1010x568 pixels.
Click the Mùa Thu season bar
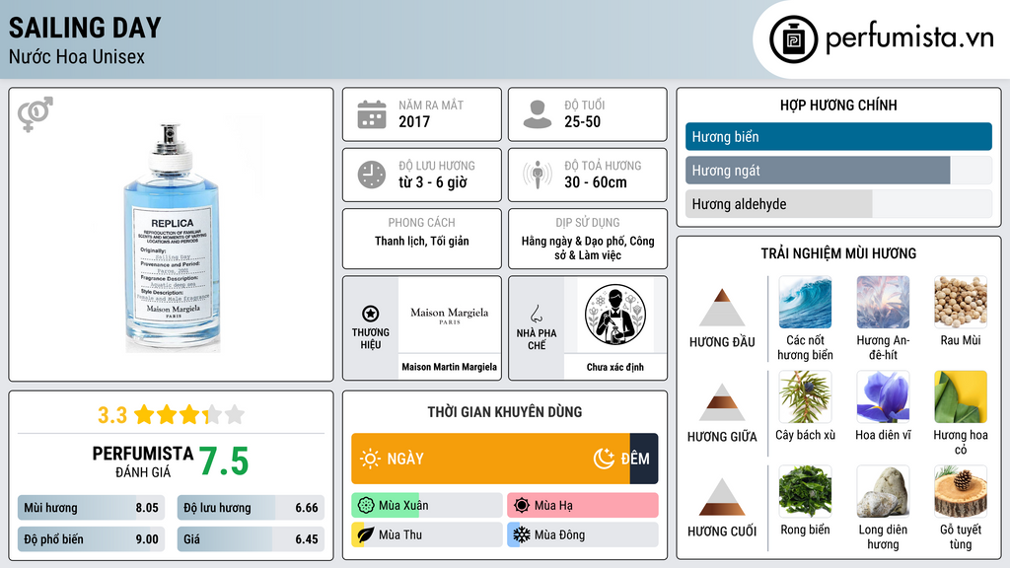pos(427,534)
